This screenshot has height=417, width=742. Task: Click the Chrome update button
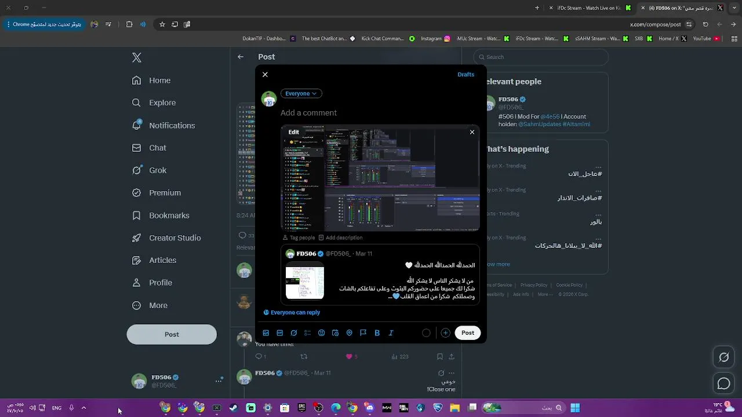tap(45, 24)
